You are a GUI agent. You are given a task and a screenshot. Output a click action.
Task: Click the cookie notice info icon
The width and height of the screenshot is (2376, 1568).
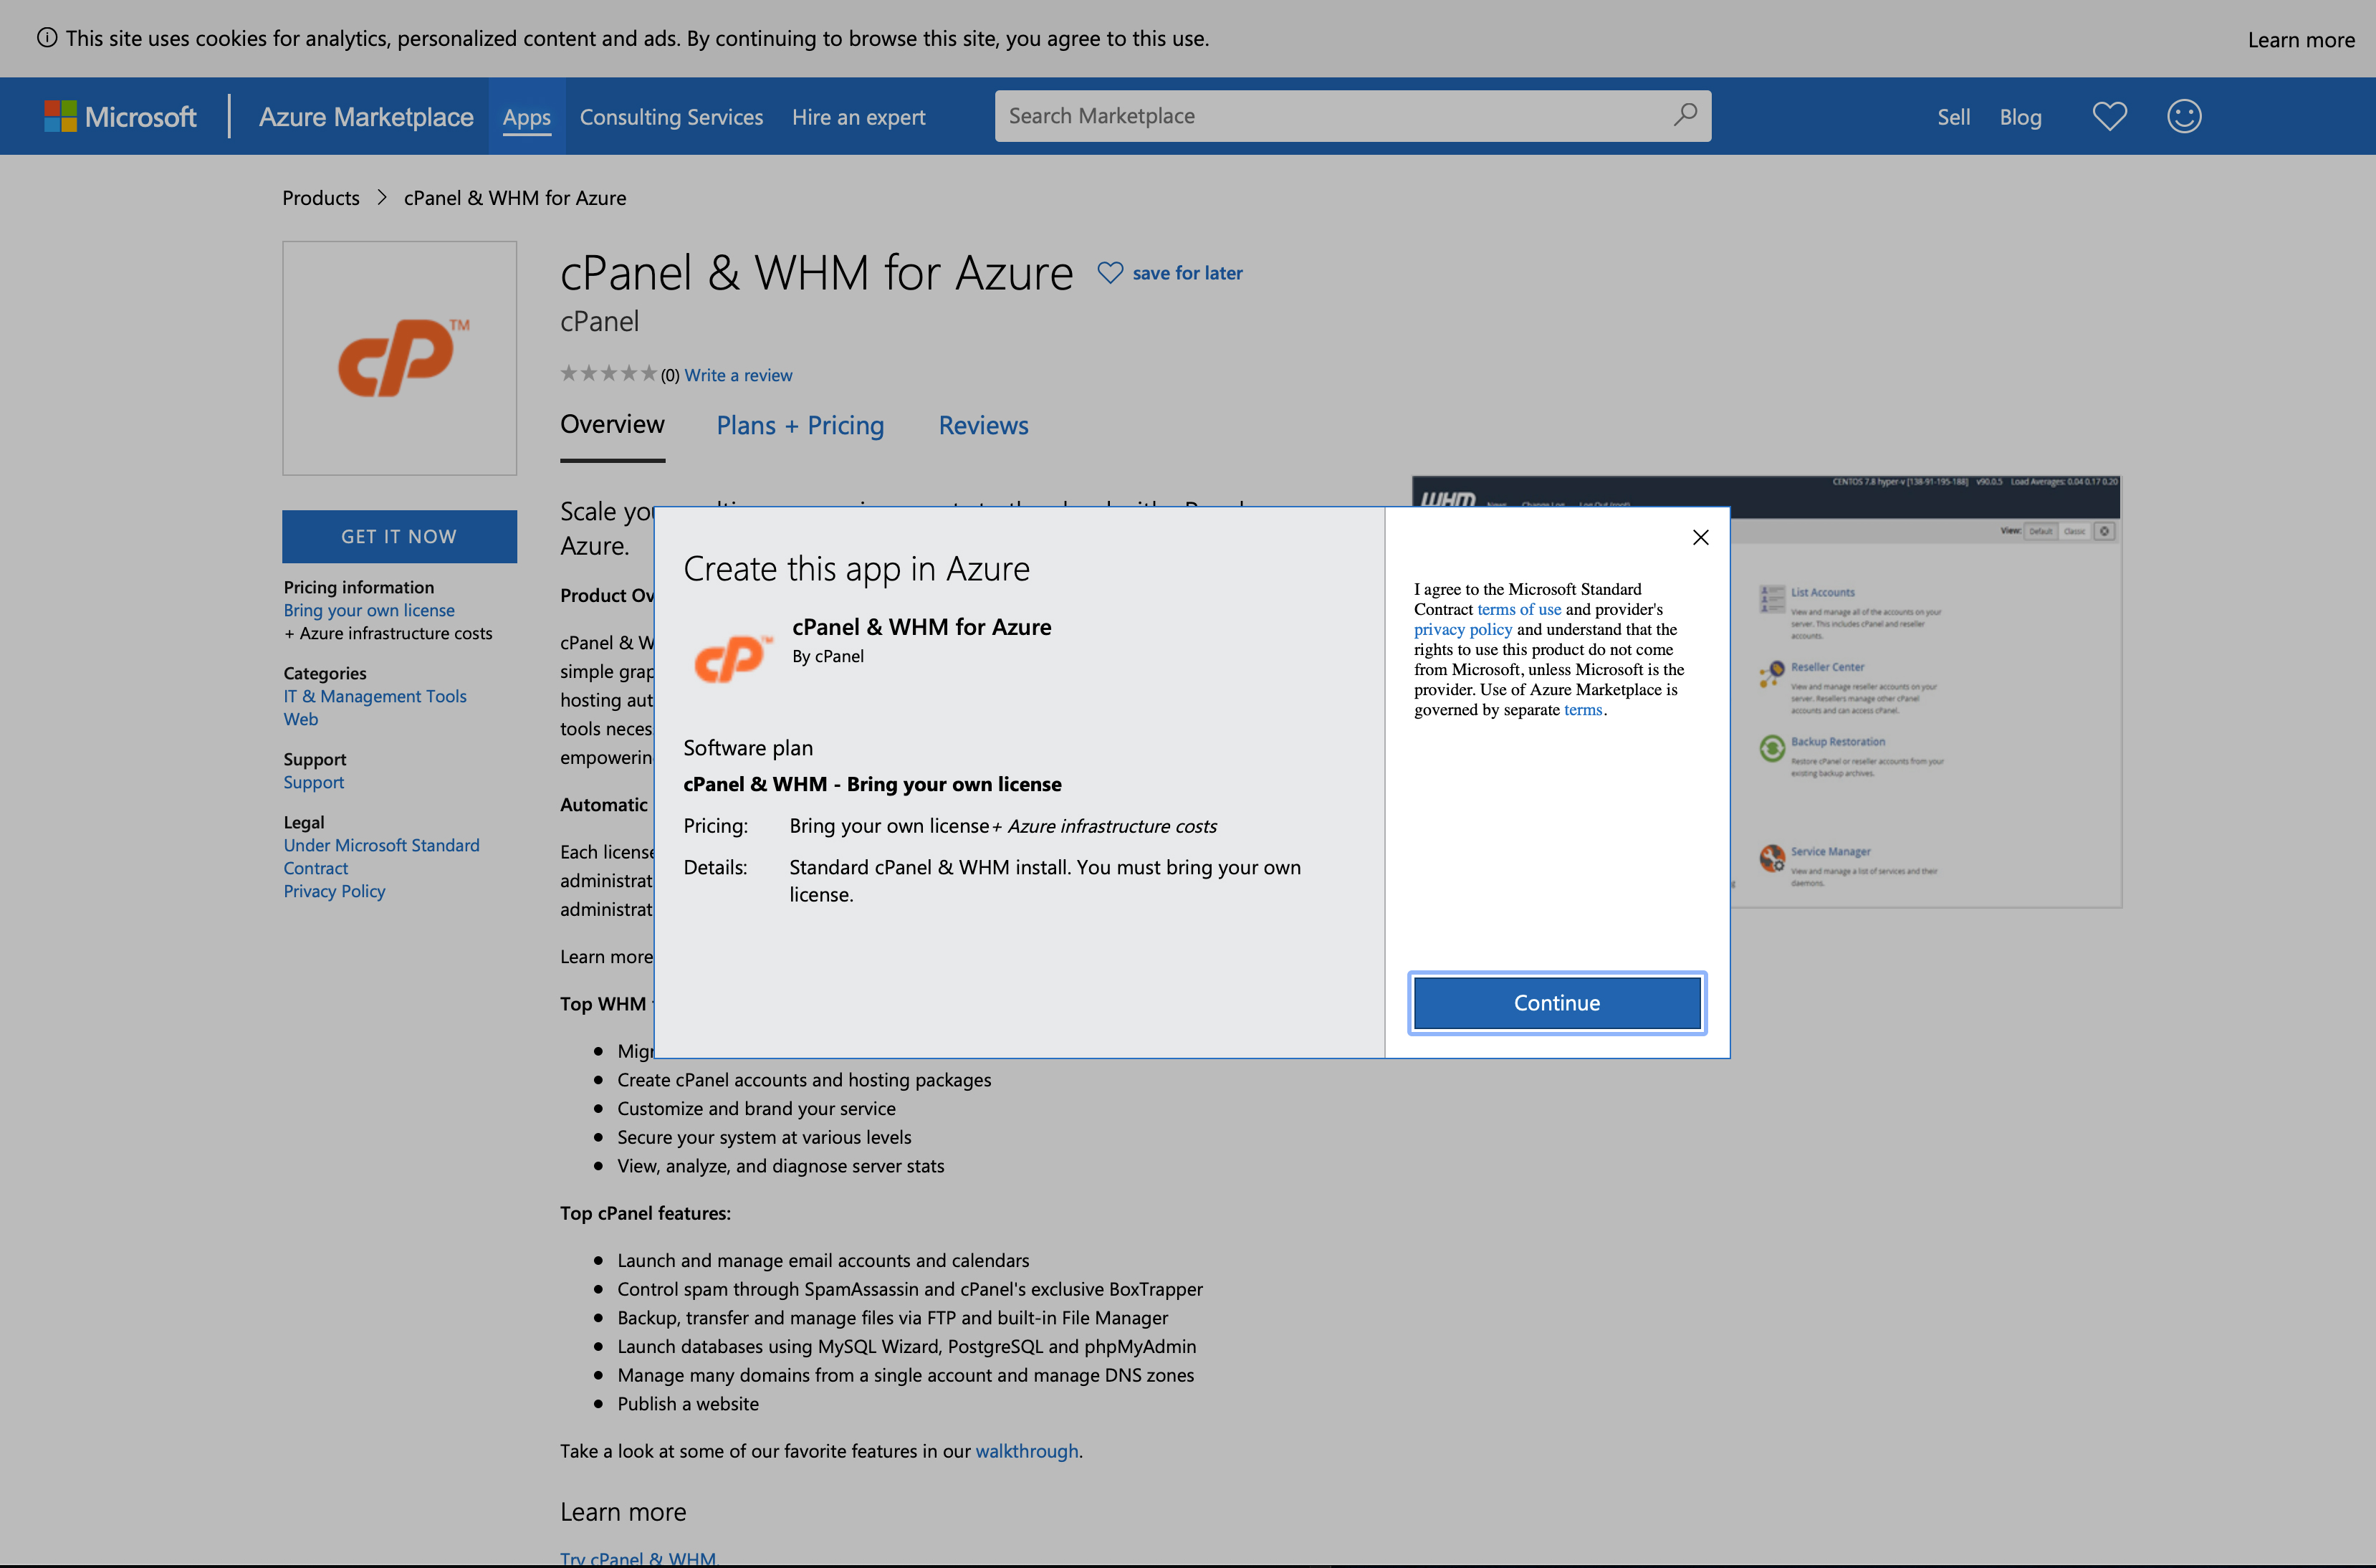point(46,38)
